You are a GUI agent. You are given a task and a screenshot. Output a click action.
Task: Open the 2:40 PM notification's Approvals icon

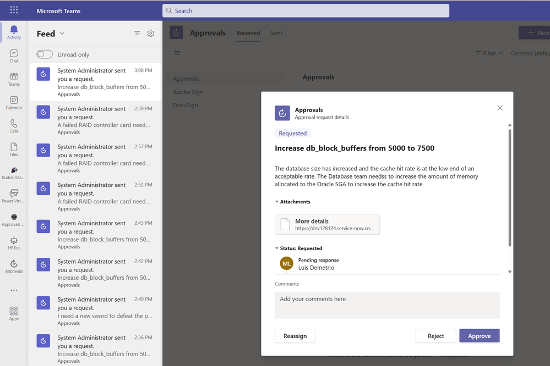tap(43, 303)
